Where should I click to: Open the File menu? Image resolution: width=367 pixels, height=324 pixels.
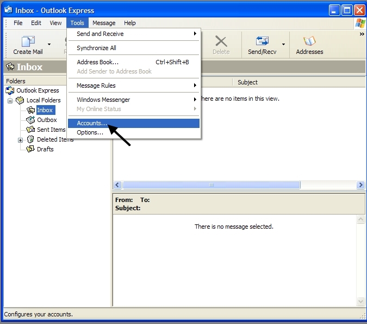click(18, 23)
